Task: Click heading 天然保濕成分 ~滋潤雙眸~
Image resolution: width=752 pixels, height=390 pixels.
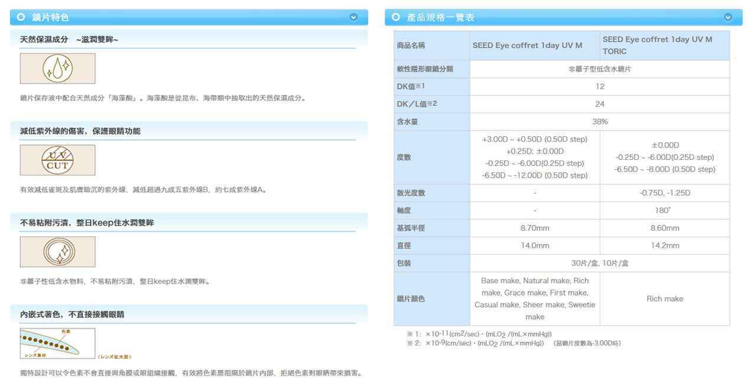Action: 70,40
